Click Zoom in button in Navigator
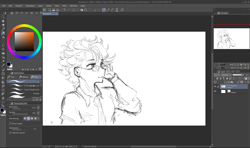 tap(238, 65)
